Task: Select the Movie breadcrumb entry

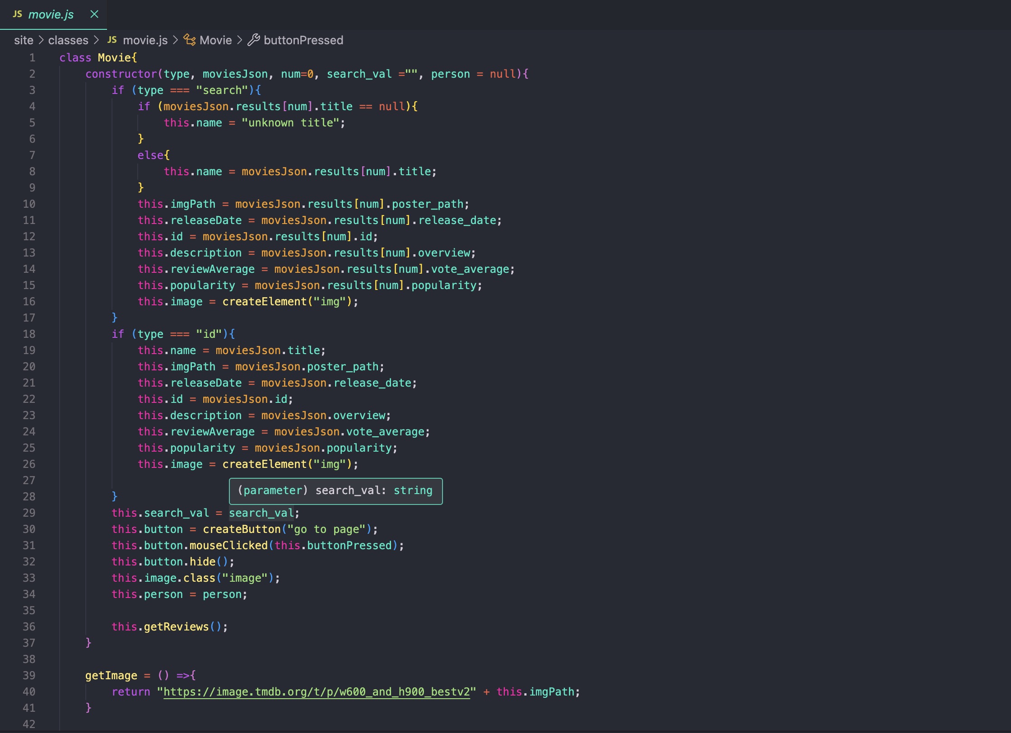Action: coord(215,40)
